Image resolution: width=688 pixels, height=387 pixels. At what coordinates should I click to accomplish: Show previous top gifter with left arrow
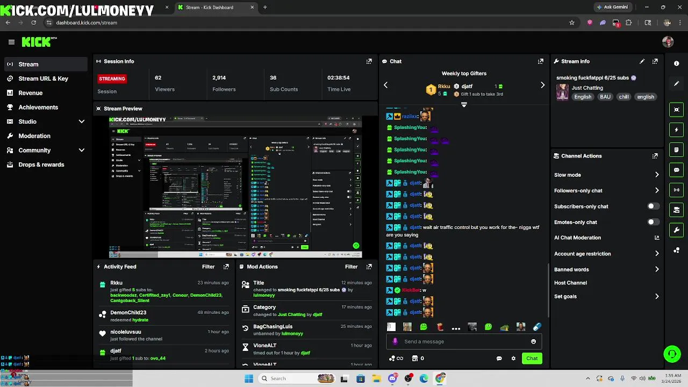[x=385, y=85]
